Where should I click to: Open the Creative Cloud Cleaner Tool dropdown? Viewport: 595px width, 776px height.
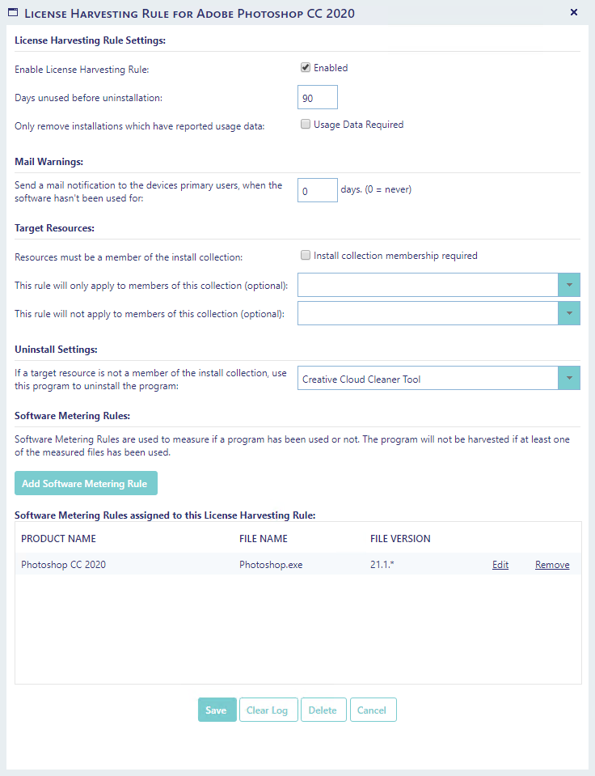click(x=568, y=378)
